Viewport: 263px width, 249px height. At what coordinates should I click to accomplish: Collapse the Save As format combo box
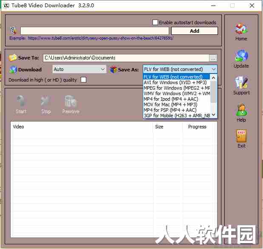click(x=180, y=69)
